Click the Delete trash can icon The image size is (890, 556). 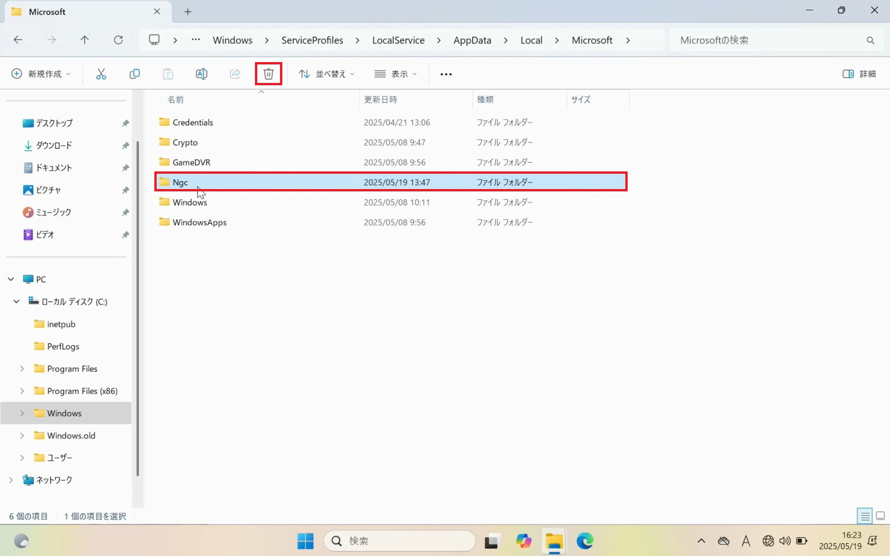[268, 74]
